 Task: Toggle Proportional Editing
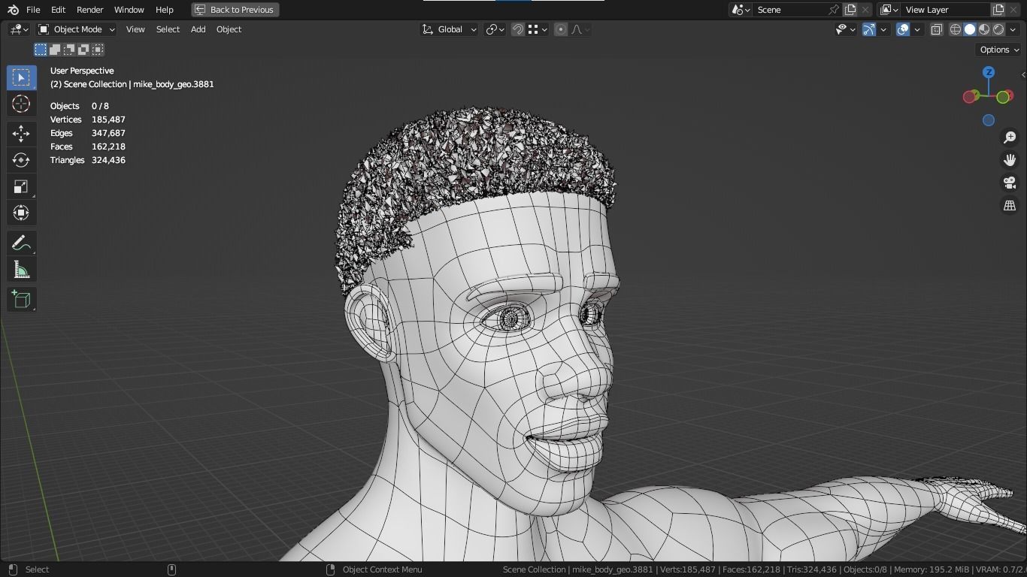pos(561,29)
